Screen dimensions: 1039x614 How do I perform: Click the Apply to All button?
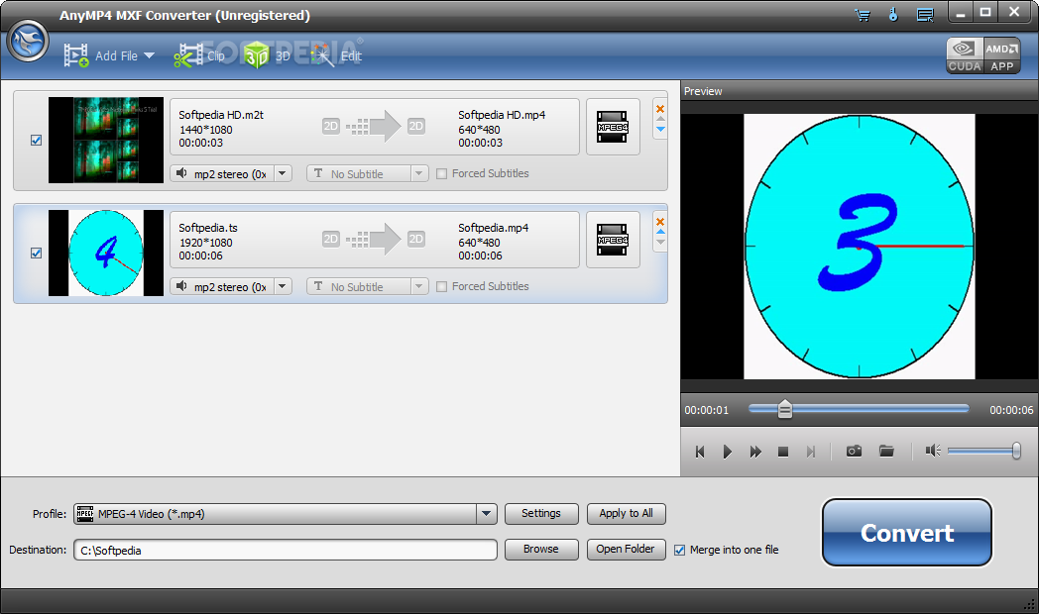[x=627, y=513]
